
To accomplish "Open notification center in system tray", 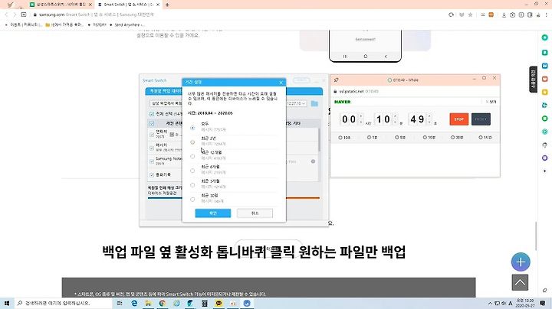I will [x=543, y=303].
